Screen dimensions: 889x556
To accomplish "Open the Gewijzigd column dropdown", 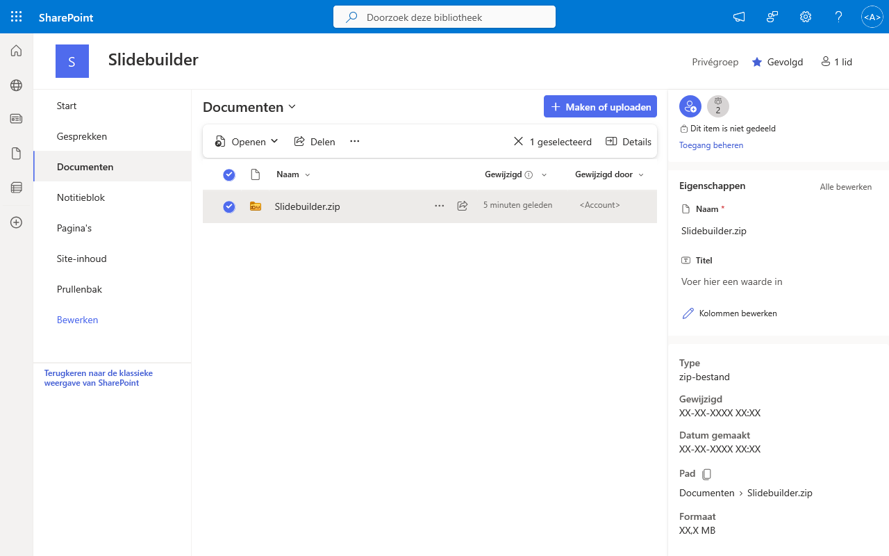I will [544, 175].
